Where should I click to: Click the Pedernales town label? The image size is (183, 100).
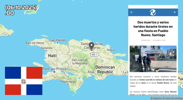tap(68, 82)
